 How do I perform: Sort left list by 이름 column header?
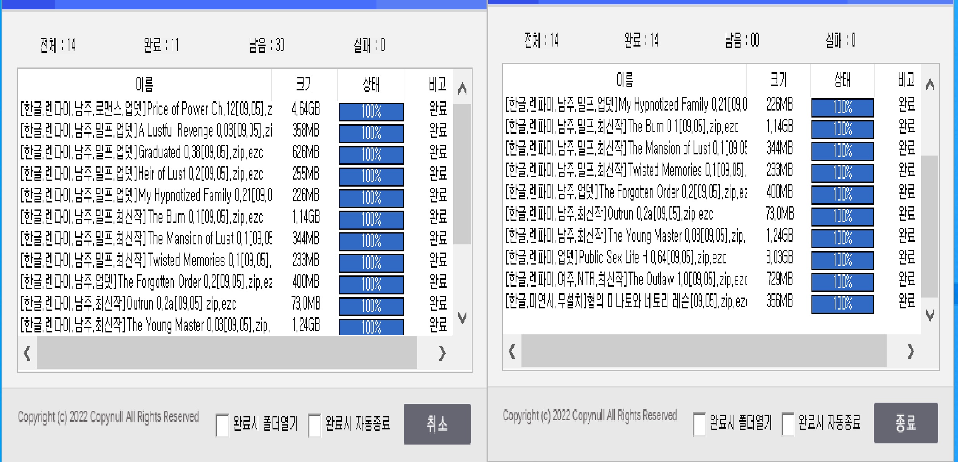point(144,84)
